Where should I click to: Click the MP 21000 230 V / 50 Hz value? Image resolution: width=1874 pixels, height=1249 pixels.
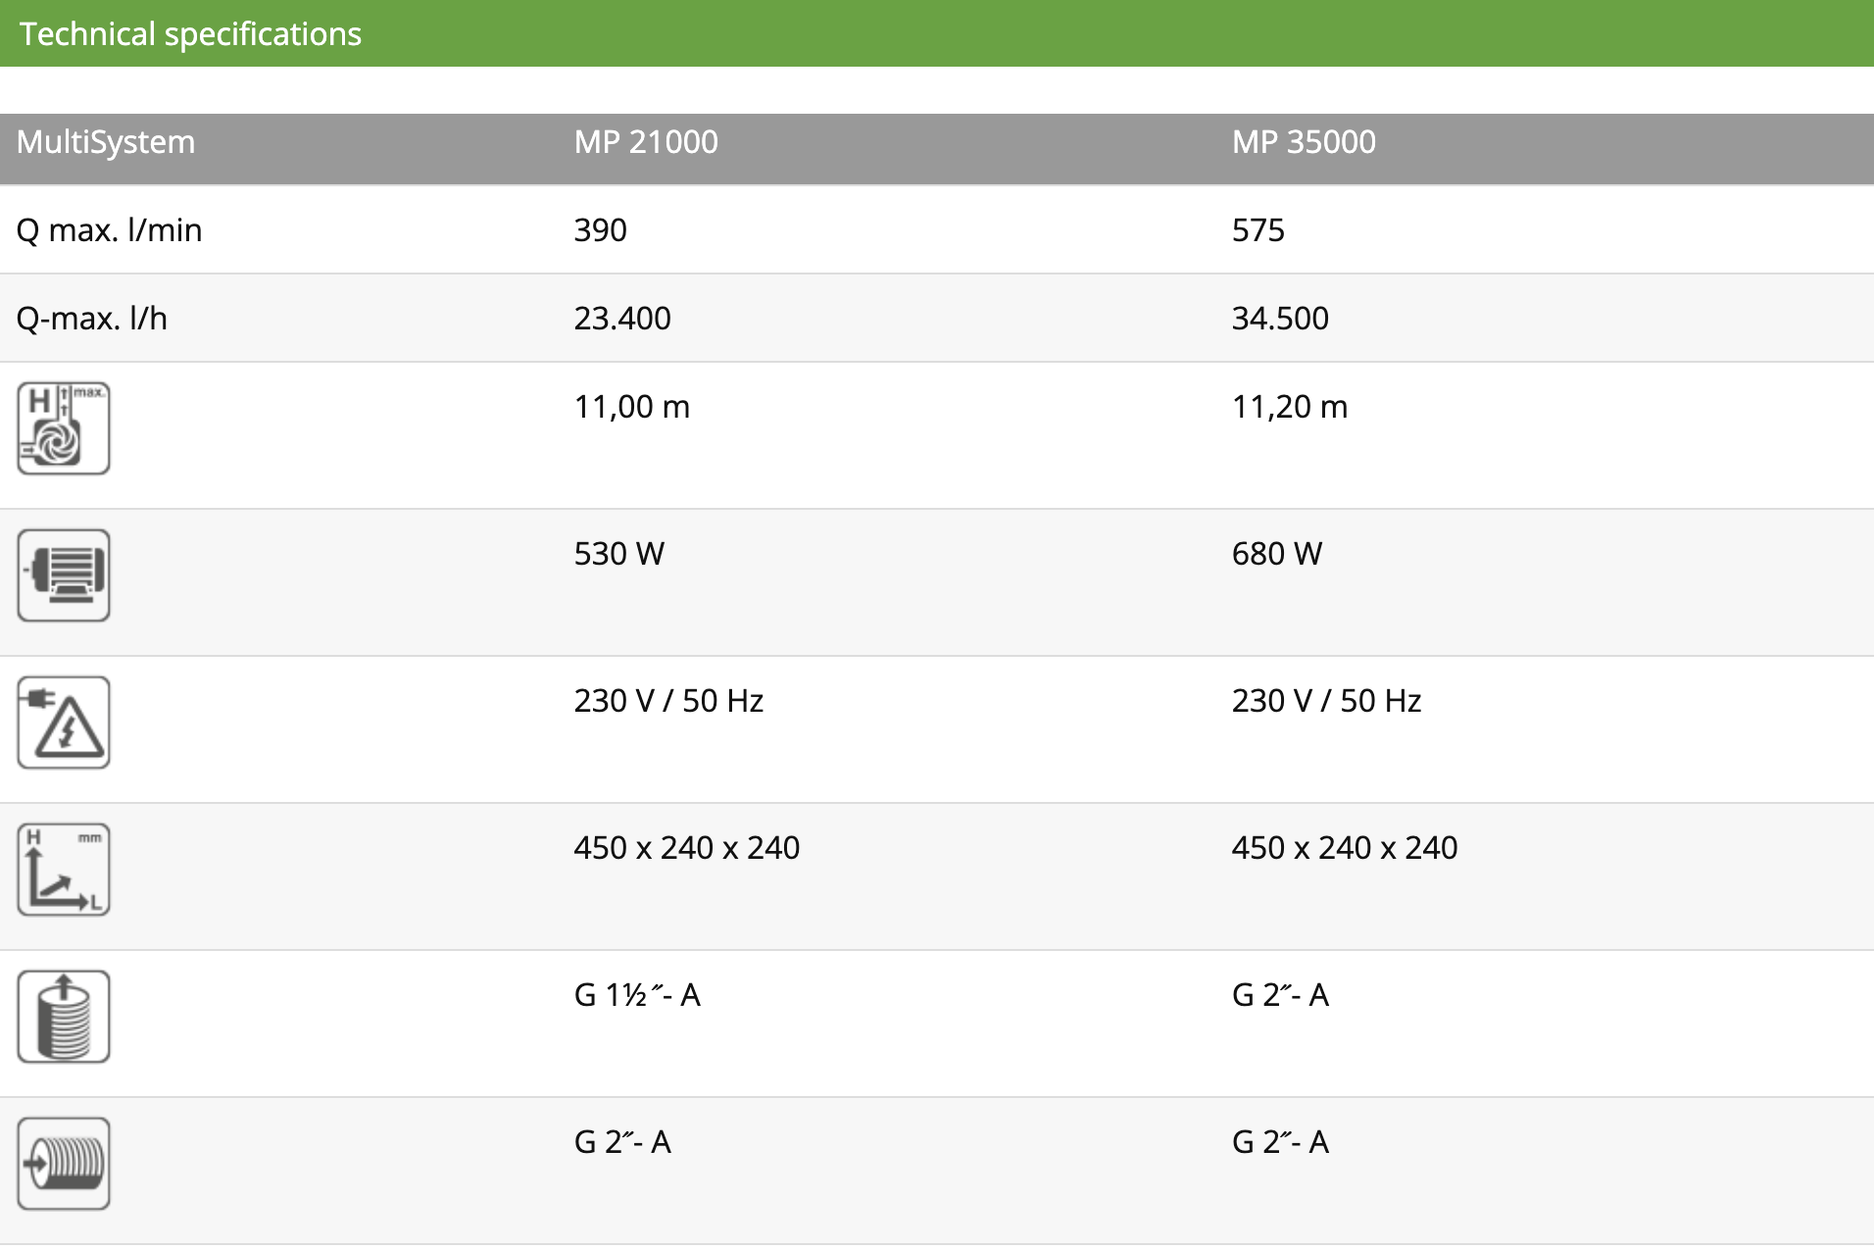coord(668,701)
